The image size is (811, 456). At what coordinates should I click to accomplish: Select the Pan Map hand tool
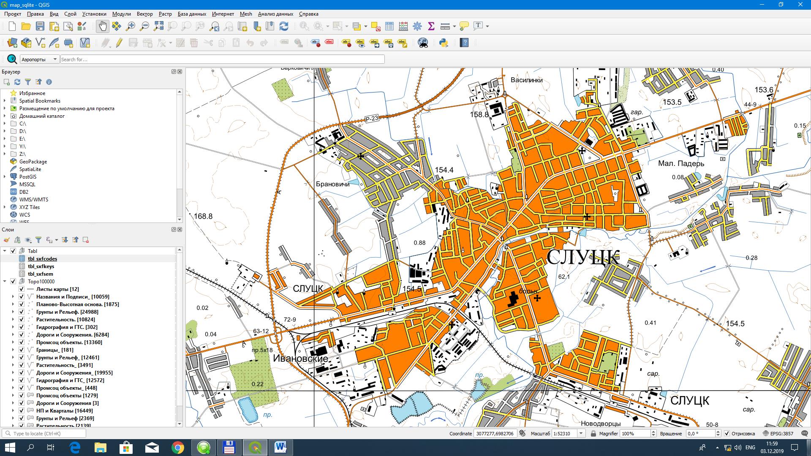(103, 26)
